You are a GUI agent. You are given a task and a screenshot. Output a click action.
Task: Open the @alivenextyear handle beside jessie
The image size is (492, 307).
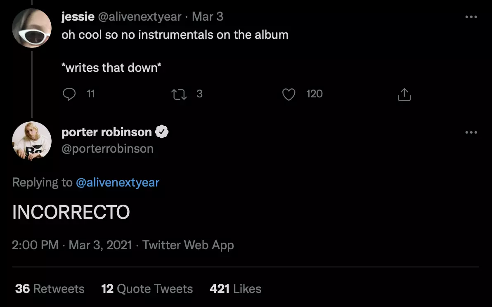pos(140,17)
